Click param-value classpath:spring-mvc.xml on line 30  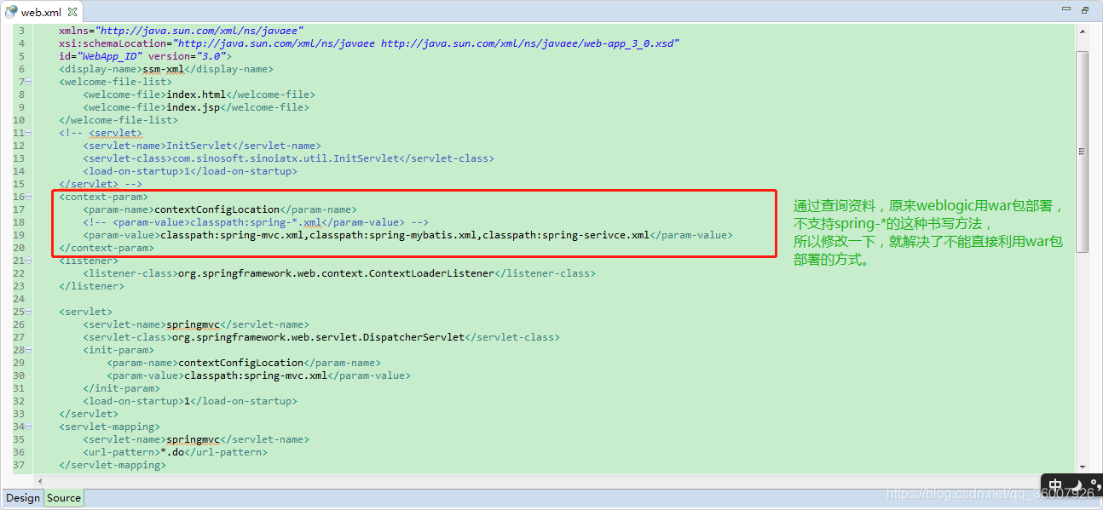click(x=258, y=375)
